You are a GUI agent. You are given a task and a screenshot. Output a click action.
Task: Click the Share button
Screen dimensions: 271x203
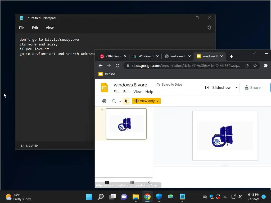(253, 87)
